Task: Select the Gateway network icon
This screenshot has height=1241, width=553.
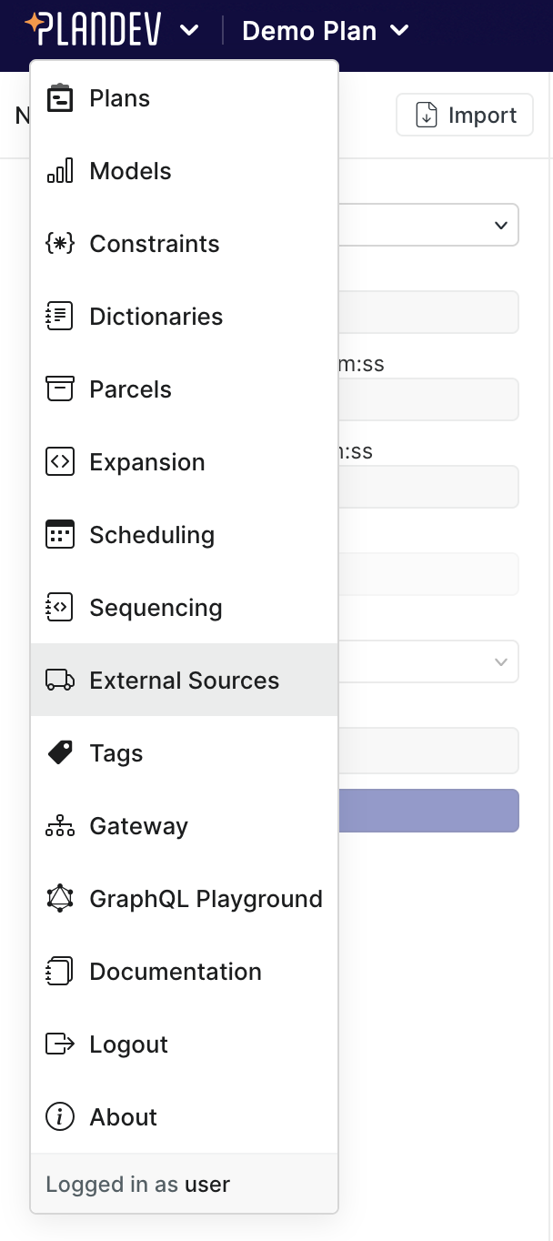Action: 59,825
